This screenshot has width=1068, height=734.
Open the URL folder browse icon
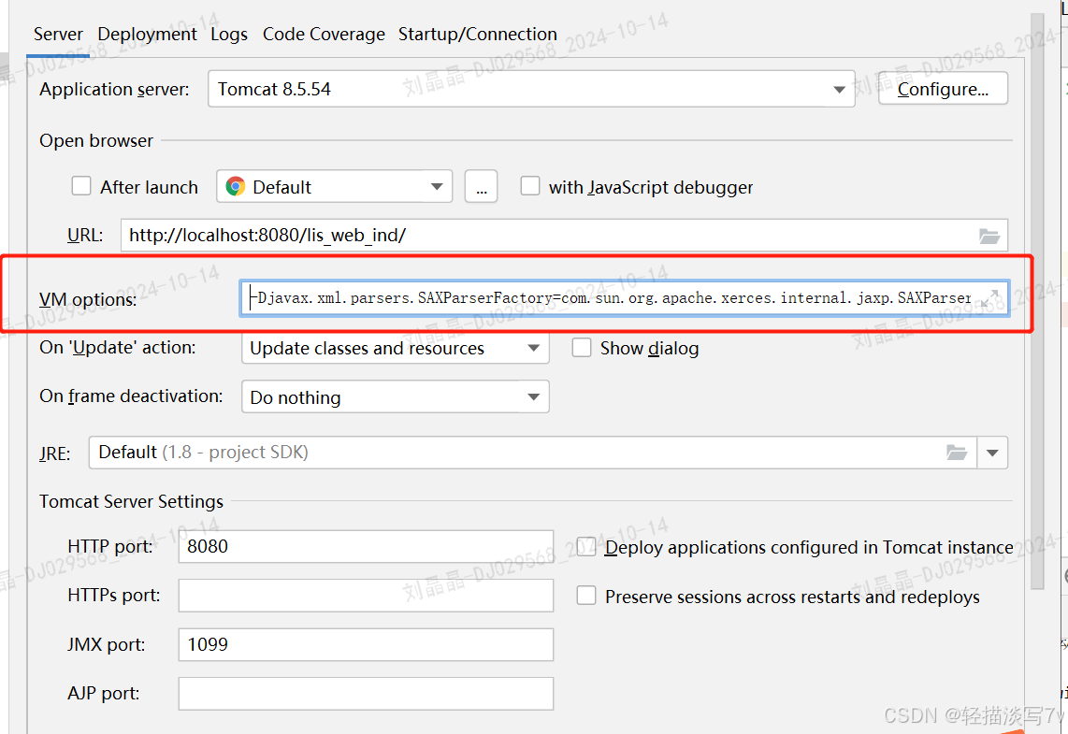[x=989, y=235]
